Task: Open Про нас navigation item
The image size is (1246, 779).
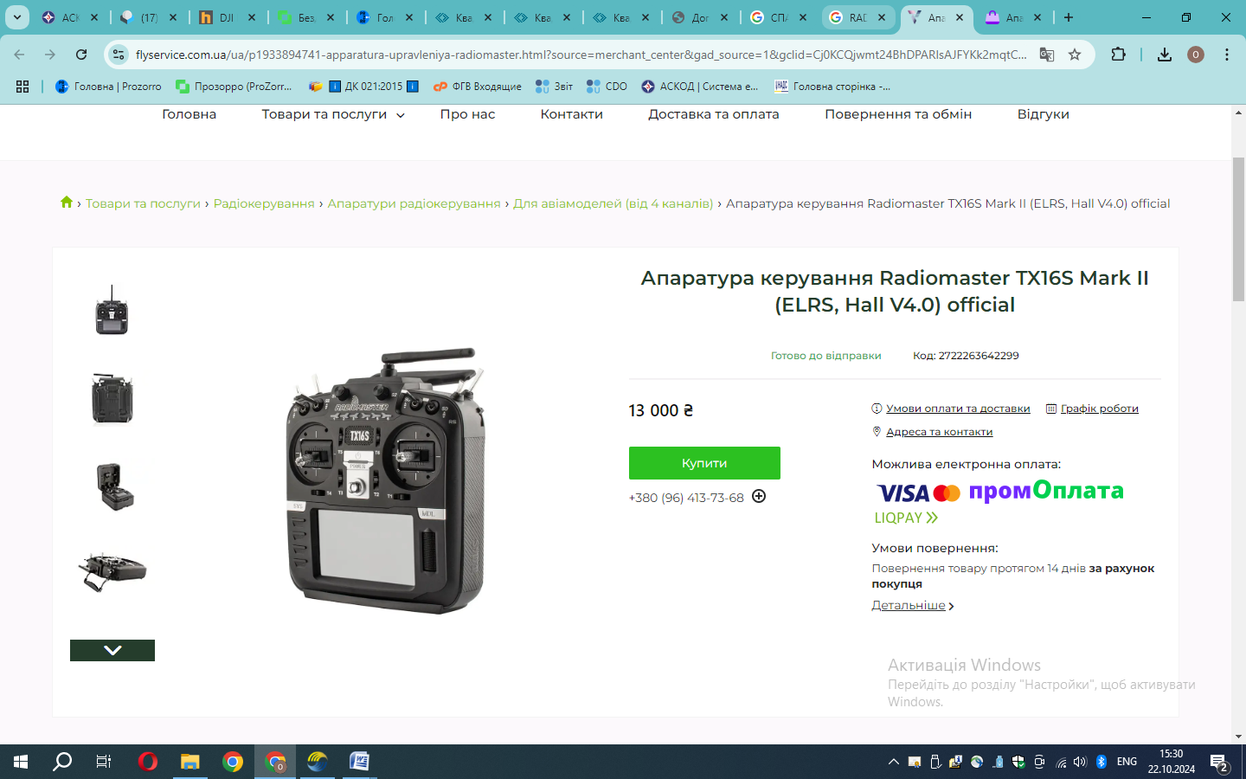Action: click(467, 114)
